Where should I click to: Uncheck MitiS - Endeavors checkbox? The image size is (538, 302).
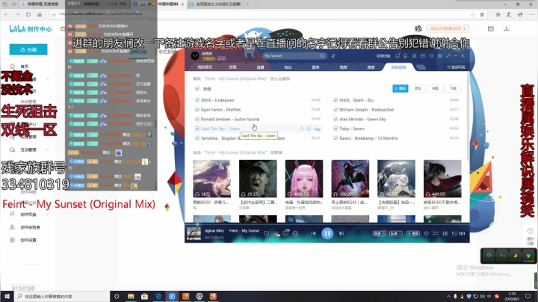pyautogui.click(x=197, y=100)
